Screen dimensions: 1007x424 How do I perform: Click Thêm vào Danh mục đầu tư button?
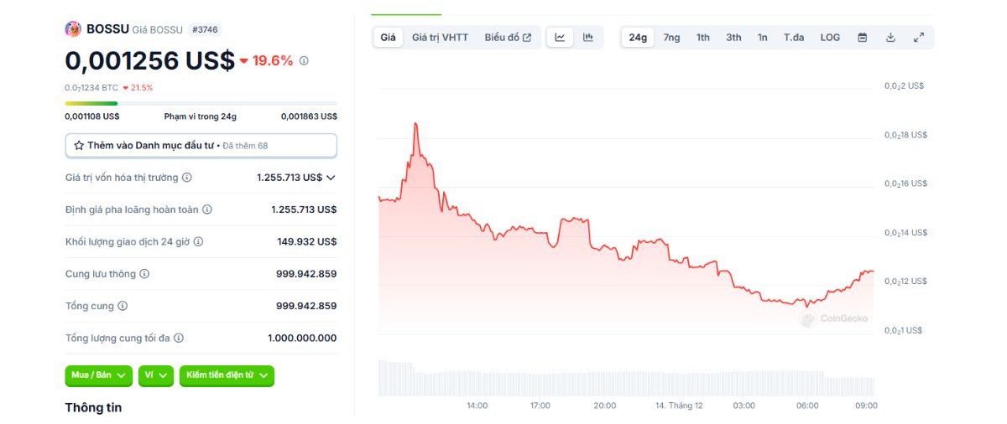[x=201, y=146]
